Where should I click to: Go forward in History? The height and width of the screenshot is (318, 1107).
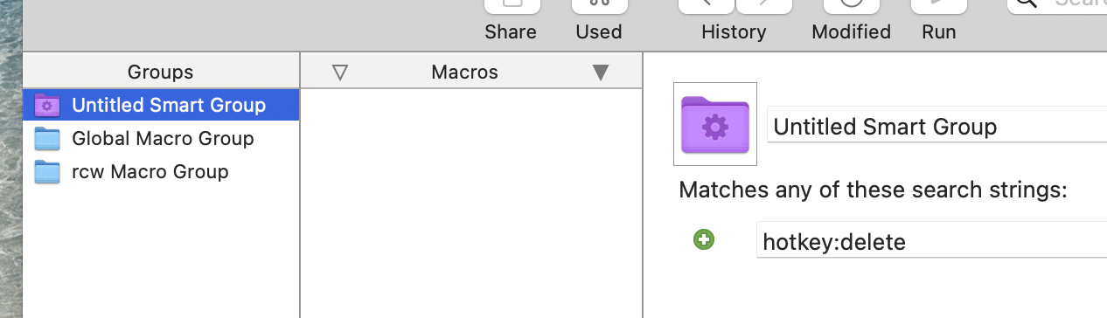coord(763,7)
